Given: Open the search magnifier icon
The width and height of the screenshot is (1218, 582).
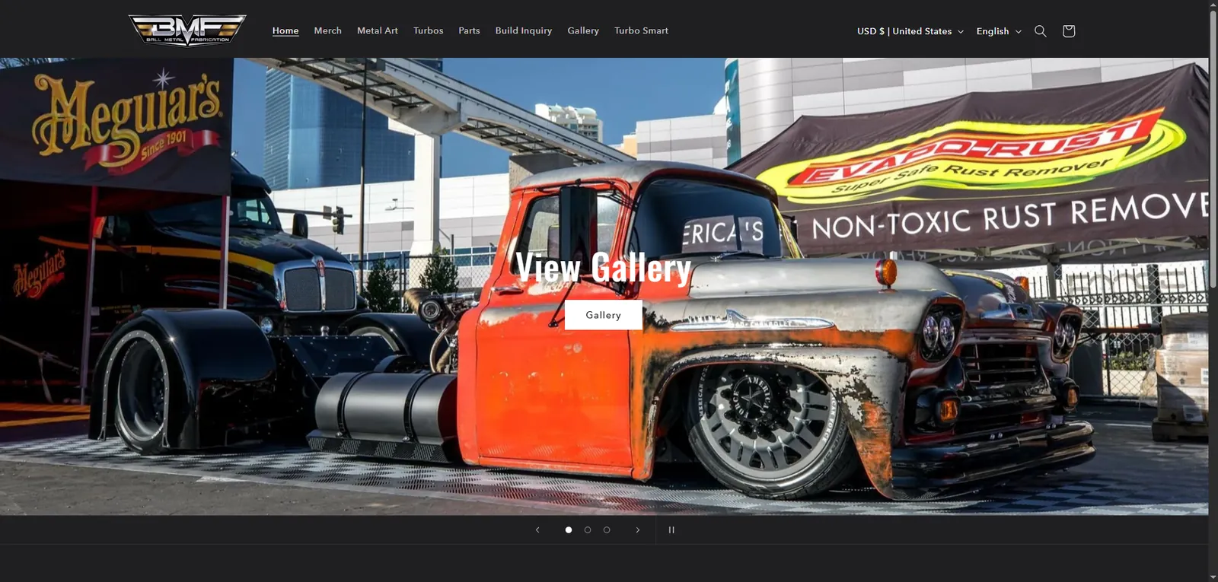Looking at the screenshot, I should [x=1041, y=31].
